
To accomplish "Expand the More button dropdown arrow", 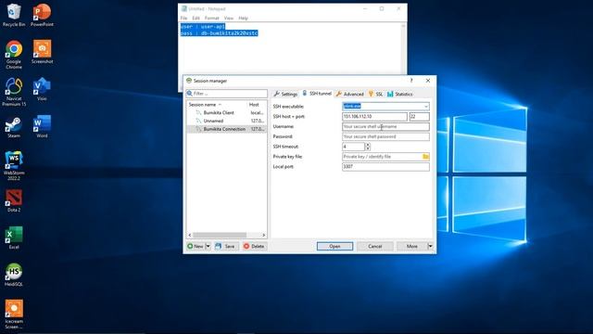I will pos(430,246).
